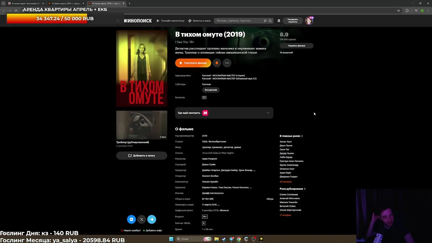Open File Explorer from taskbar
Viewport: 432px width, 243px height.
tap(216, 239)
